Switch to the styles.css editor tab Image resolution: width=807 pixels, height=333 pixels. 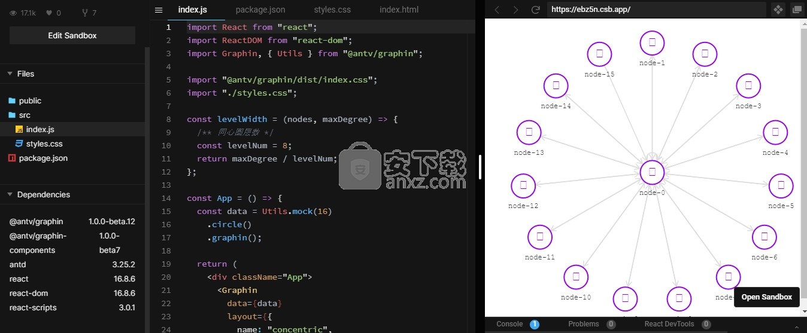(x=332, y=10)
